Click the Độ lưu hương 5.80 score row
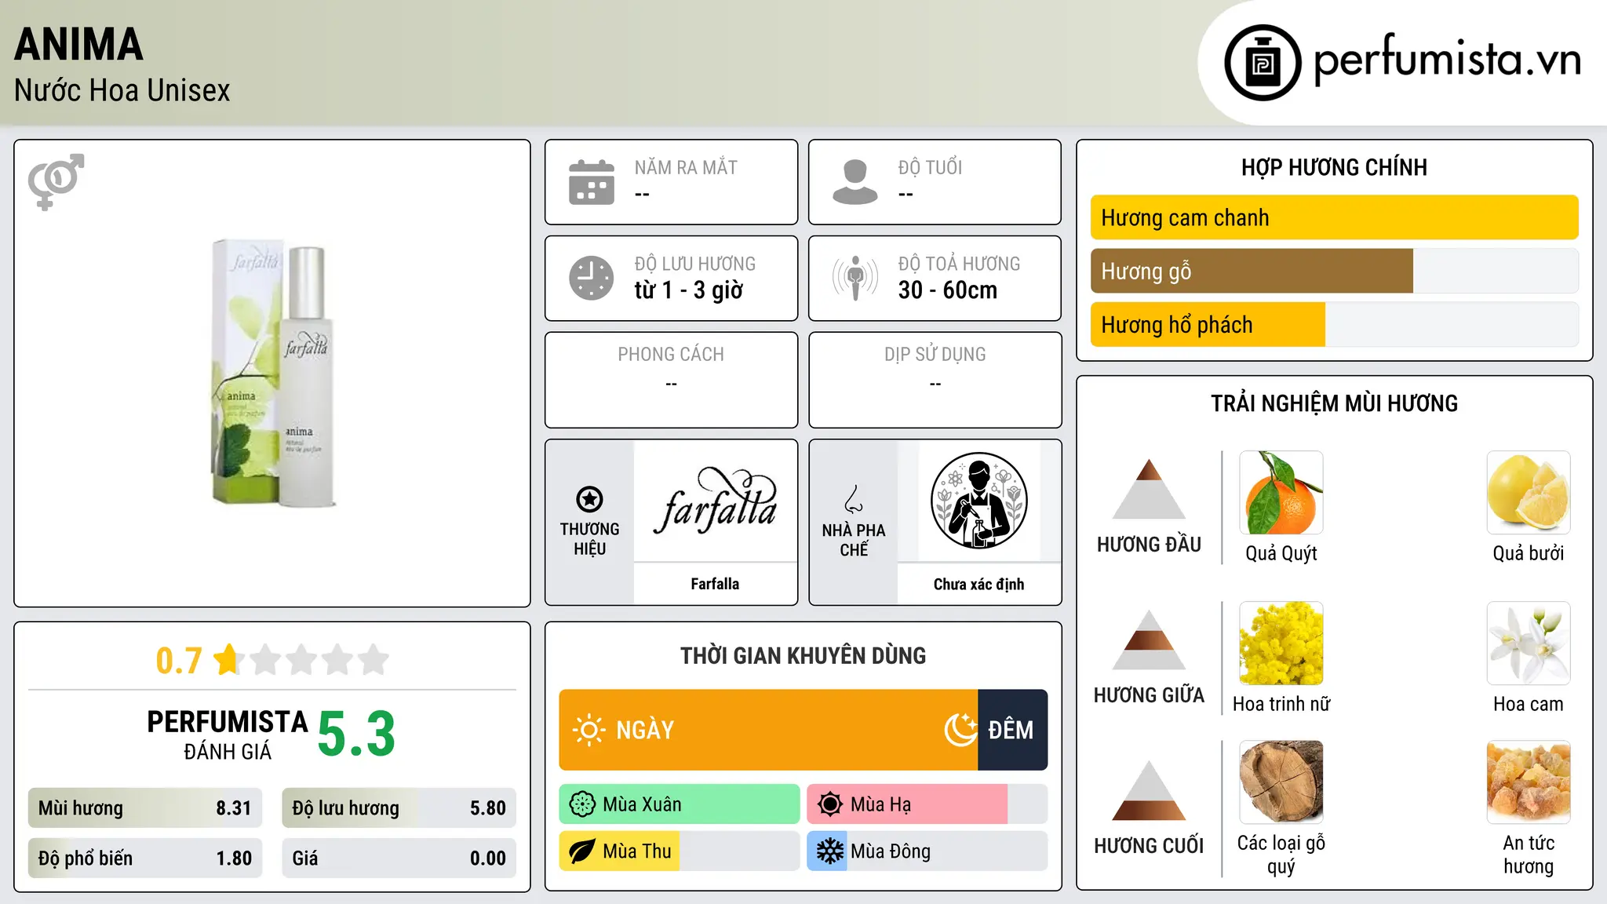1607x904 pixels. pyautogui.click(x=399, y=808)
